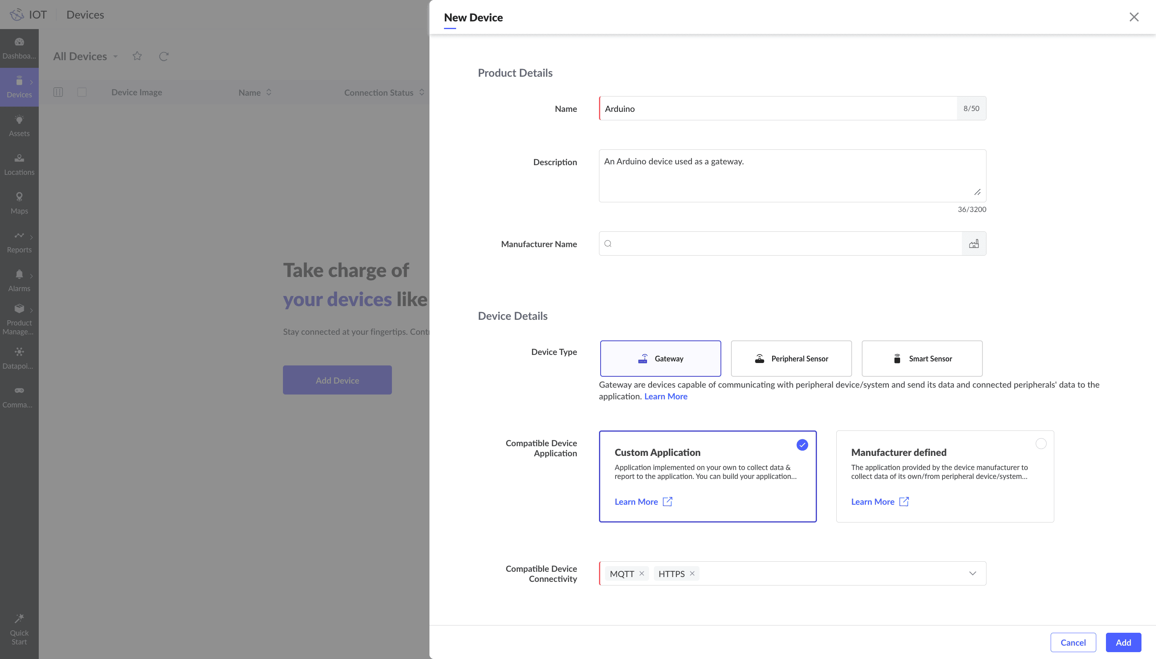
Task: Open Product Management sidebar menu
Action: (x=19, y=319)
